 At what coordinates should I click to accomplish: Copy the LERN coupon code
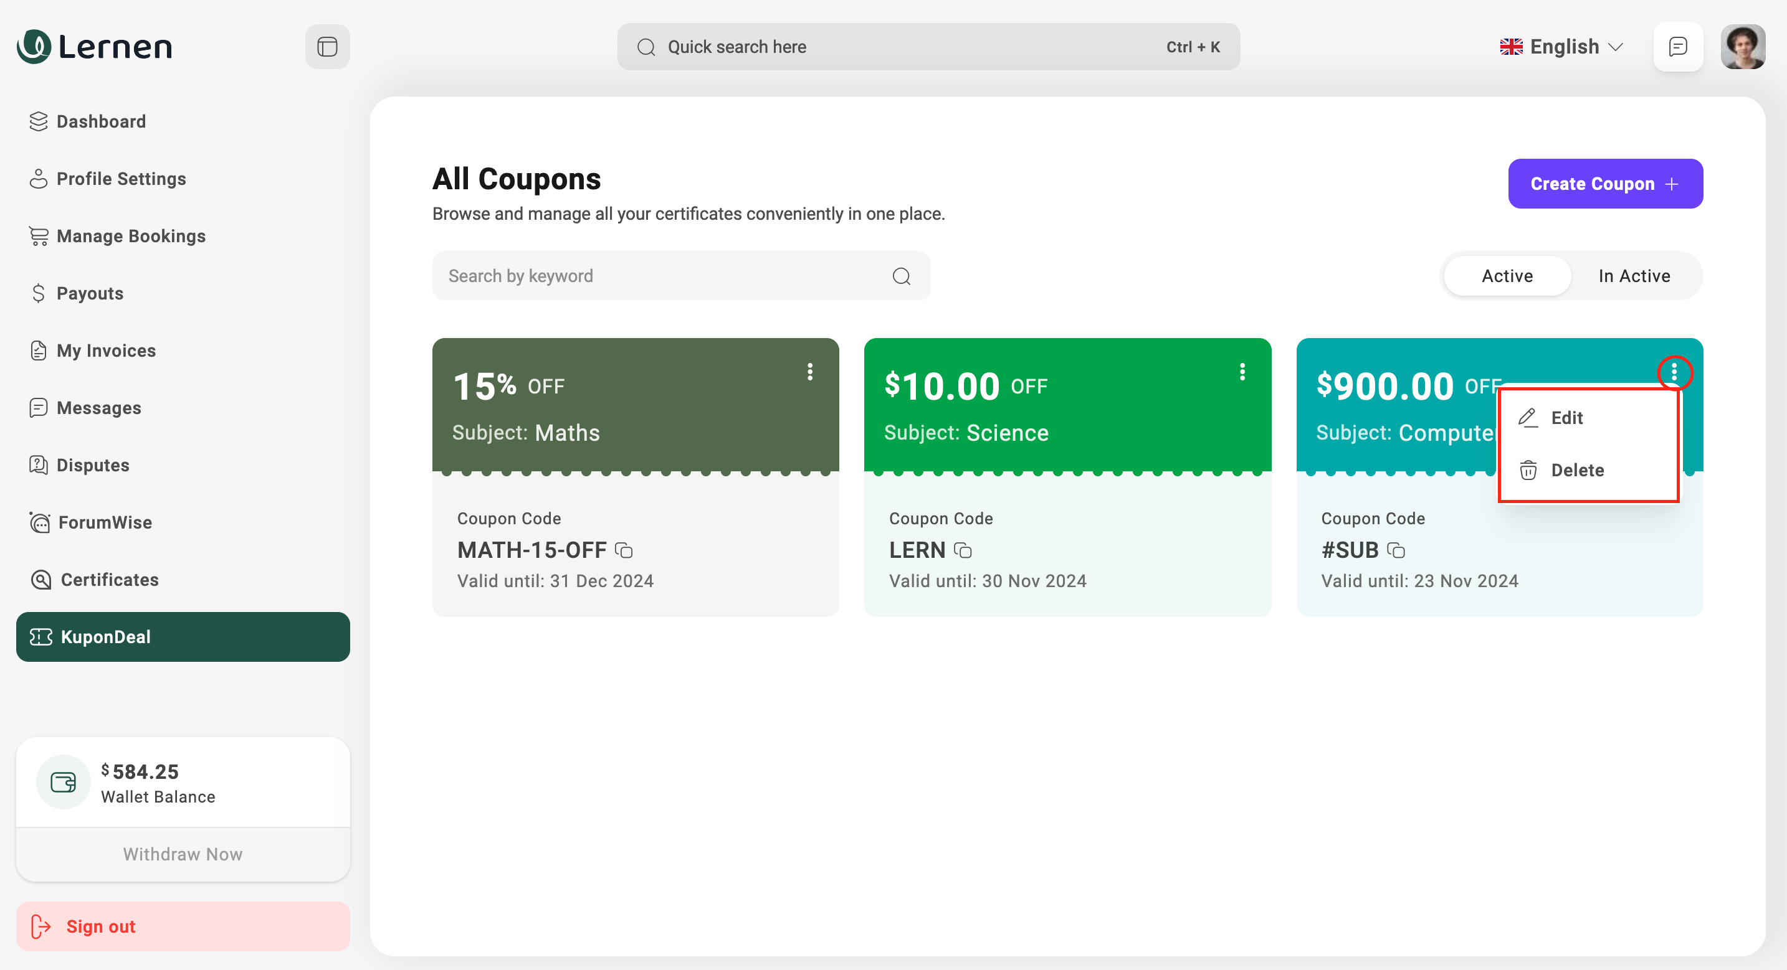(963, 550)
